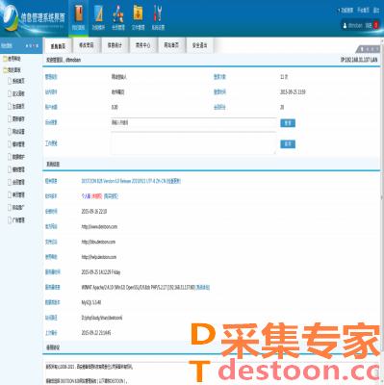Focus the work note text area
This screenshot has height=385, width=384.
tap(193, 143)
